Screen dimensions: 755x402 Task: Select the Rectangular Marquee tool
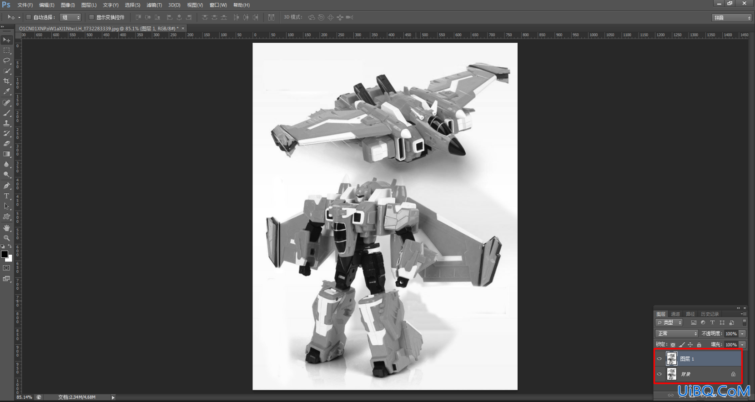[x=6, y=50]
